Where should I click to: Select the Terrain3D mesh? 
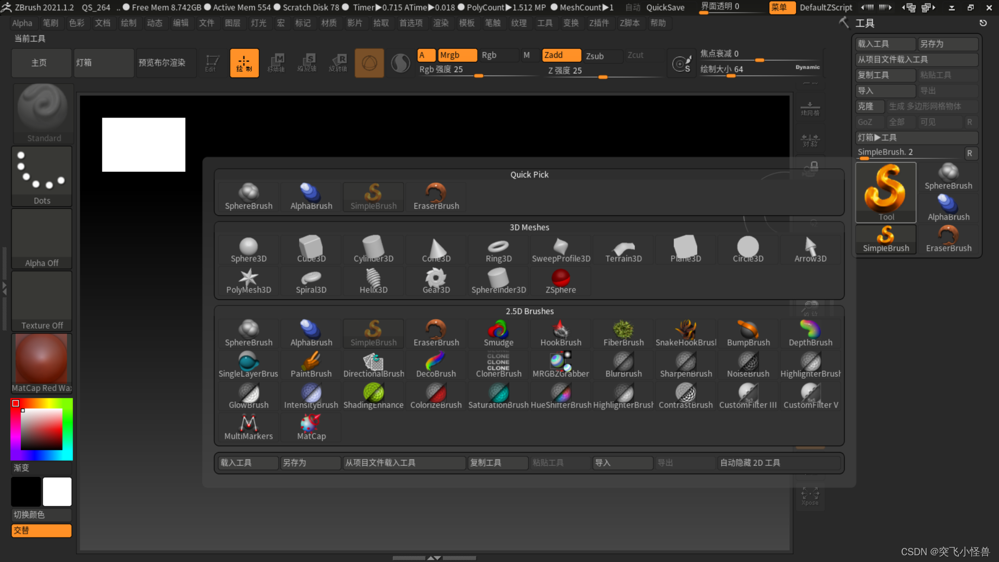[x=623, y=249]
